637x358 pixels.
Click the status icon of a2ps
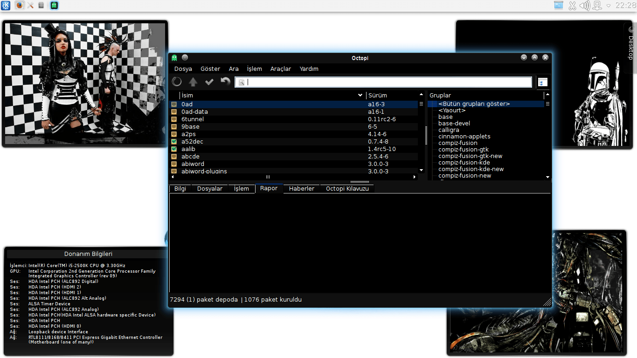tap(174, 134)
